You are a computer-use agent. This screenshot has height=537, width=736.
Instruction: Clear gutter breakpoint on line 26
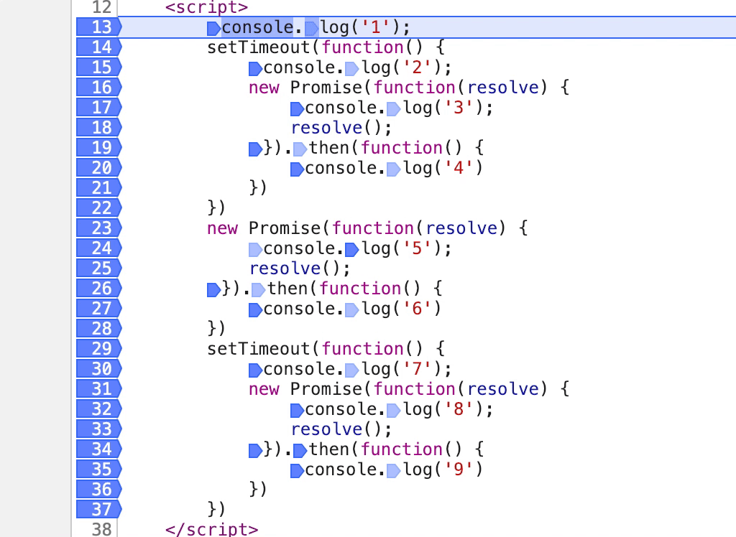[x=99, y=289]
